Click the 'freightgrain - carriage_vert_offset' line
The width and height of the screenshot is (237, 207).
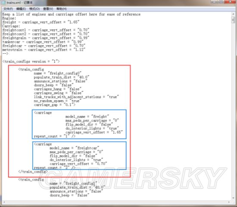46,38
